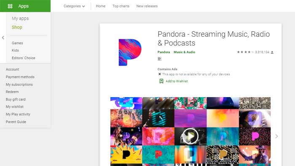This screenshot has height=166, width=295.
Task: Open My Play activity
Action: 18,114
